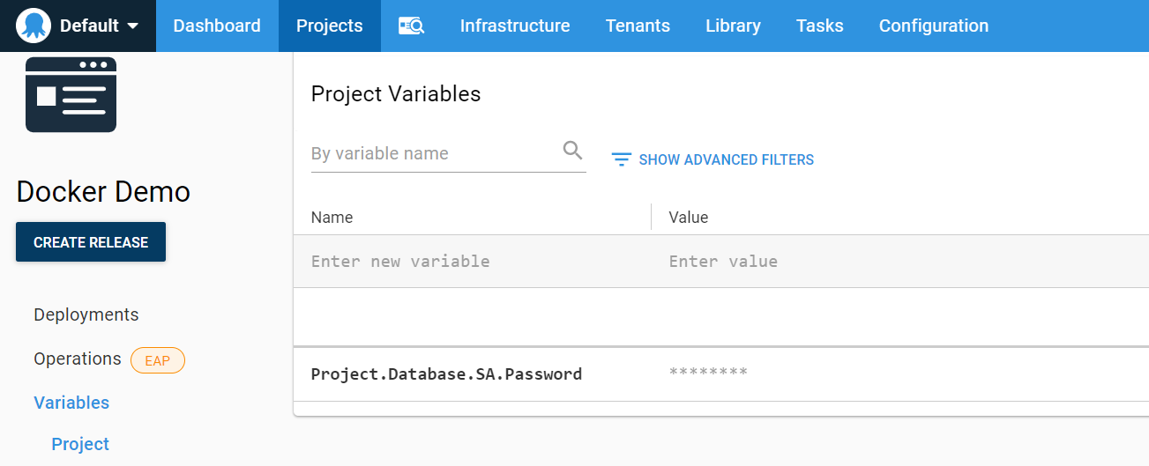Show advanced filters
Image resolution: width=1149 pixels, height=466 pixels.
click(x=725, y=159)
